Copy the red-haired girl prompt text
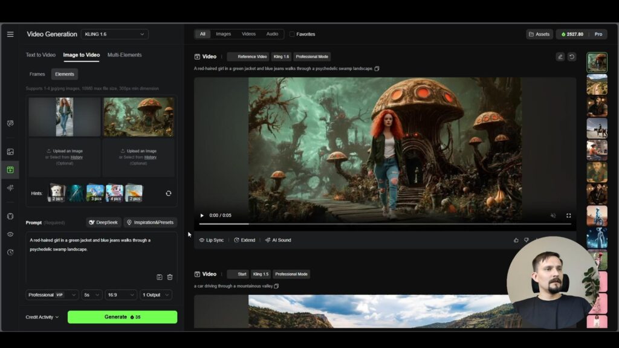Image resolution: width=619 pixels, height=348 pixels. pyautogui.click(x=377, y=69)
